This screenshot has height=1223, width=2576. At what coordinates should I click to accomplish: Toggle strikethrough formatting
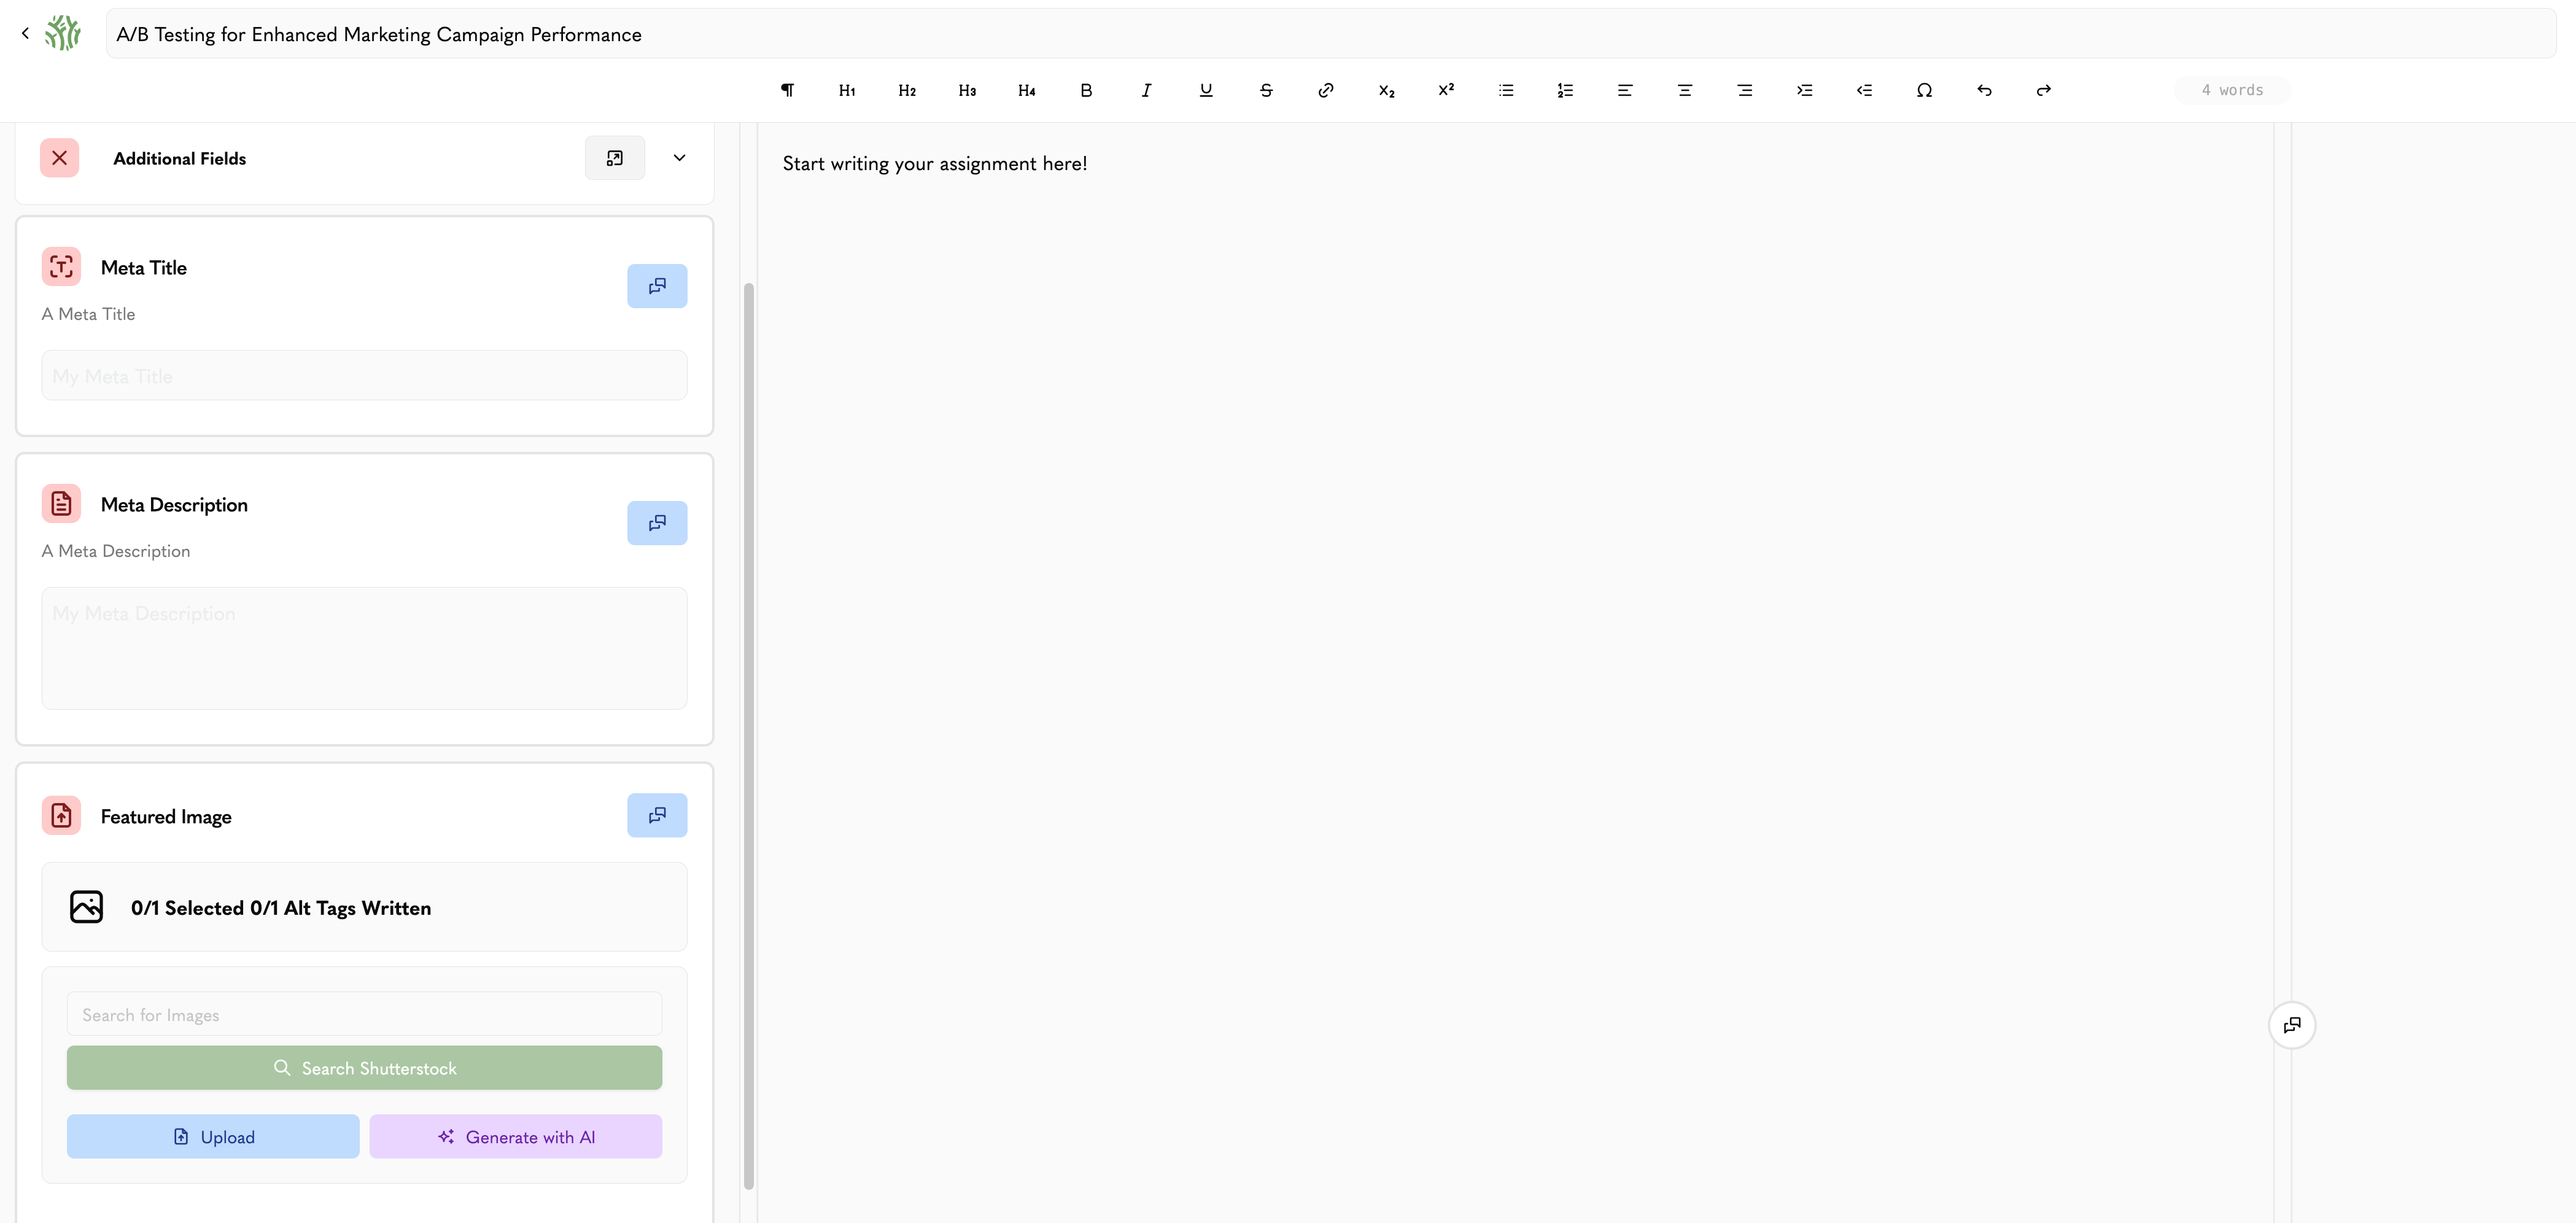[1266, 90]
